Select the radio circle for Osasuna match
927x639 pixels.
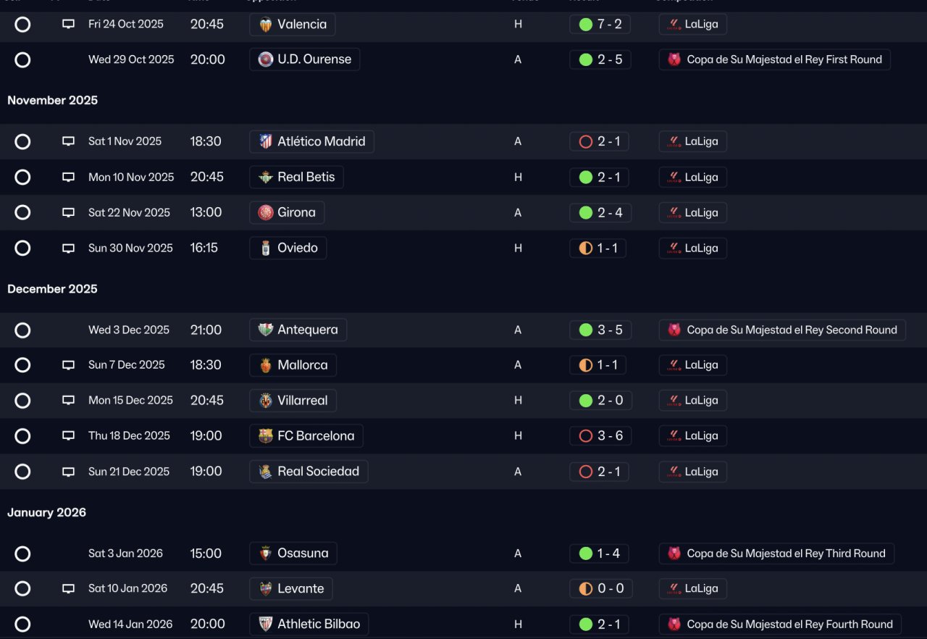coord(22,554)
